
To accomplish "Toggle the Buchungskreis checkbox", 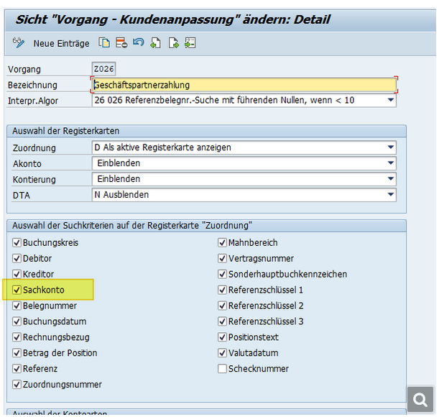I will point(17,242).
